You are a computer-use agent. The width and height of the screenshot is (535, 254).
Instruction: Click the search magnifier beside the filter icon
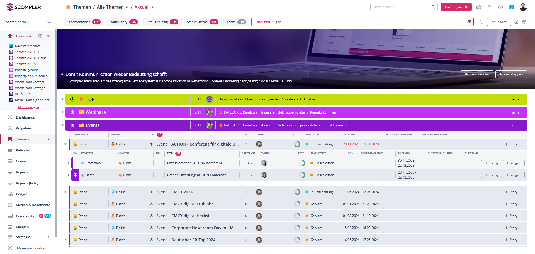[480, 22]
